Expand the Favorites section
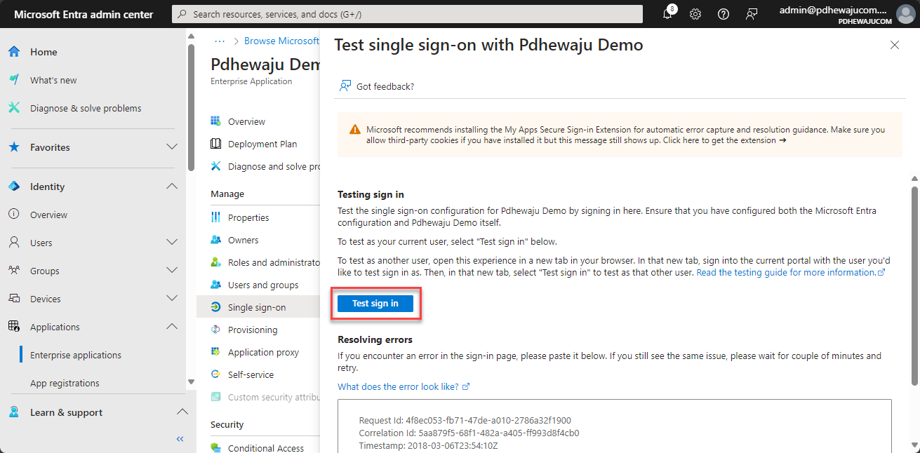The width and height of the screenshot is (920, 453). coord(171,147)
